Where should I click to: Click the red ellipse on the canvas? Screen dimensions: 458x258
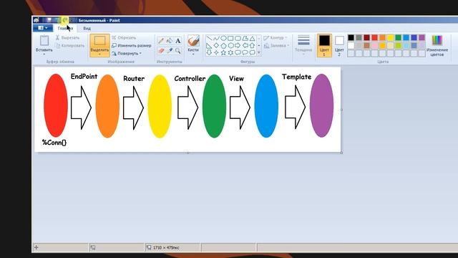(56, 105)
